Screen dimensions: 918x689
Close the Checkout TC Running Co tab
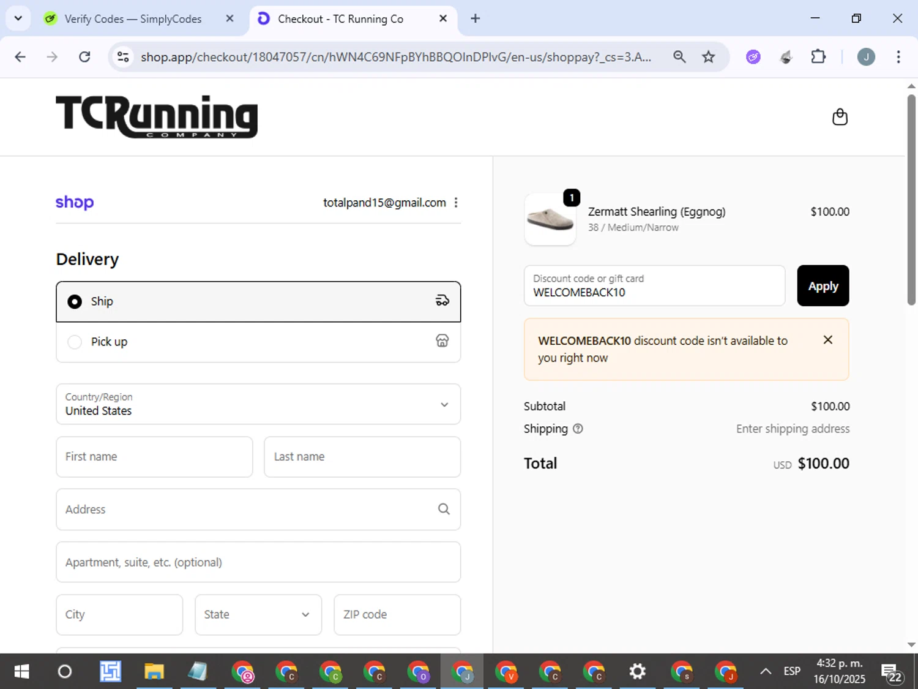[x=443, y=18]
